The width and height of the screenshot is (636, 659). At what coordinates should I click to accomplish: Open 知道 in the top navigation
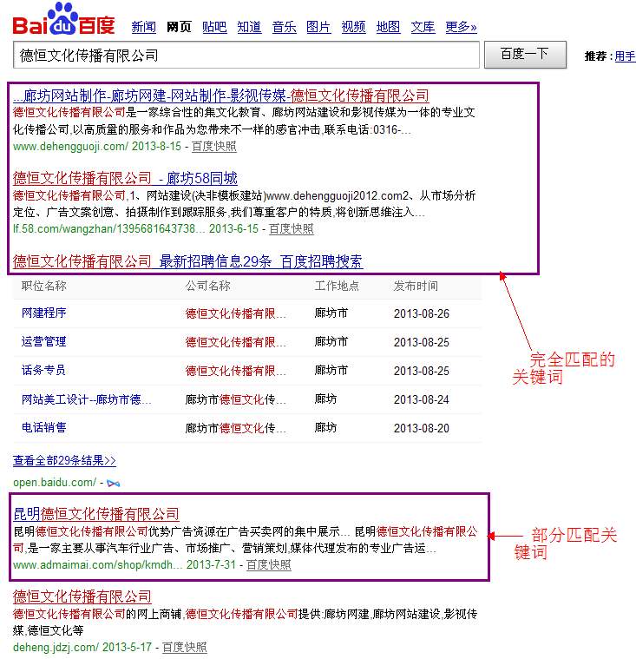[249, 27]
